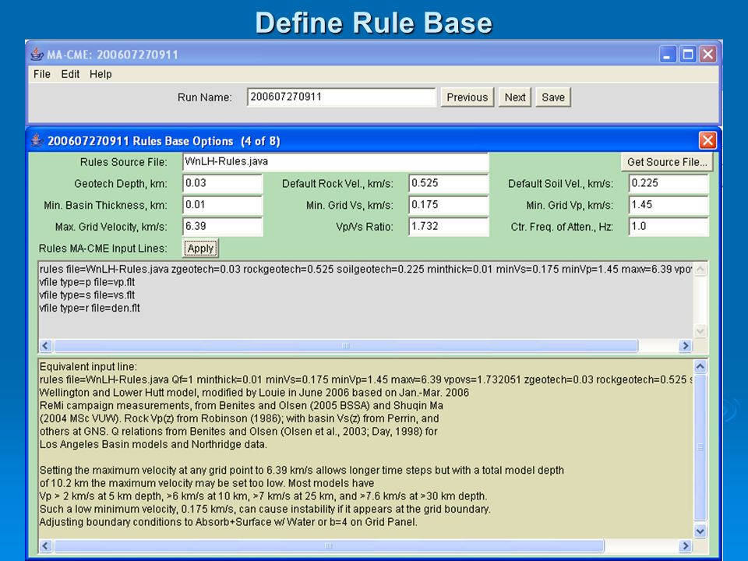Click the 'vfile type=r file=den.flt' line

(90, 309)
